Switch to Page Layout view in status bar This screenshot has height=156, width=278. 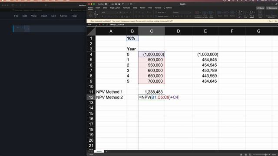(245, 155)
